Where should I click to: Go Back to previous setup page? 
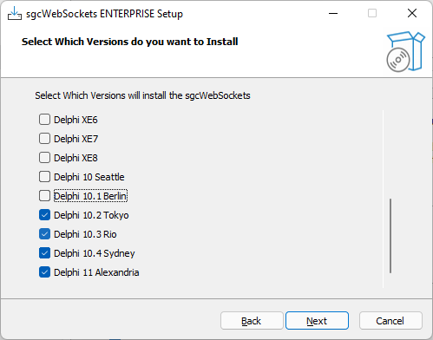252,320
